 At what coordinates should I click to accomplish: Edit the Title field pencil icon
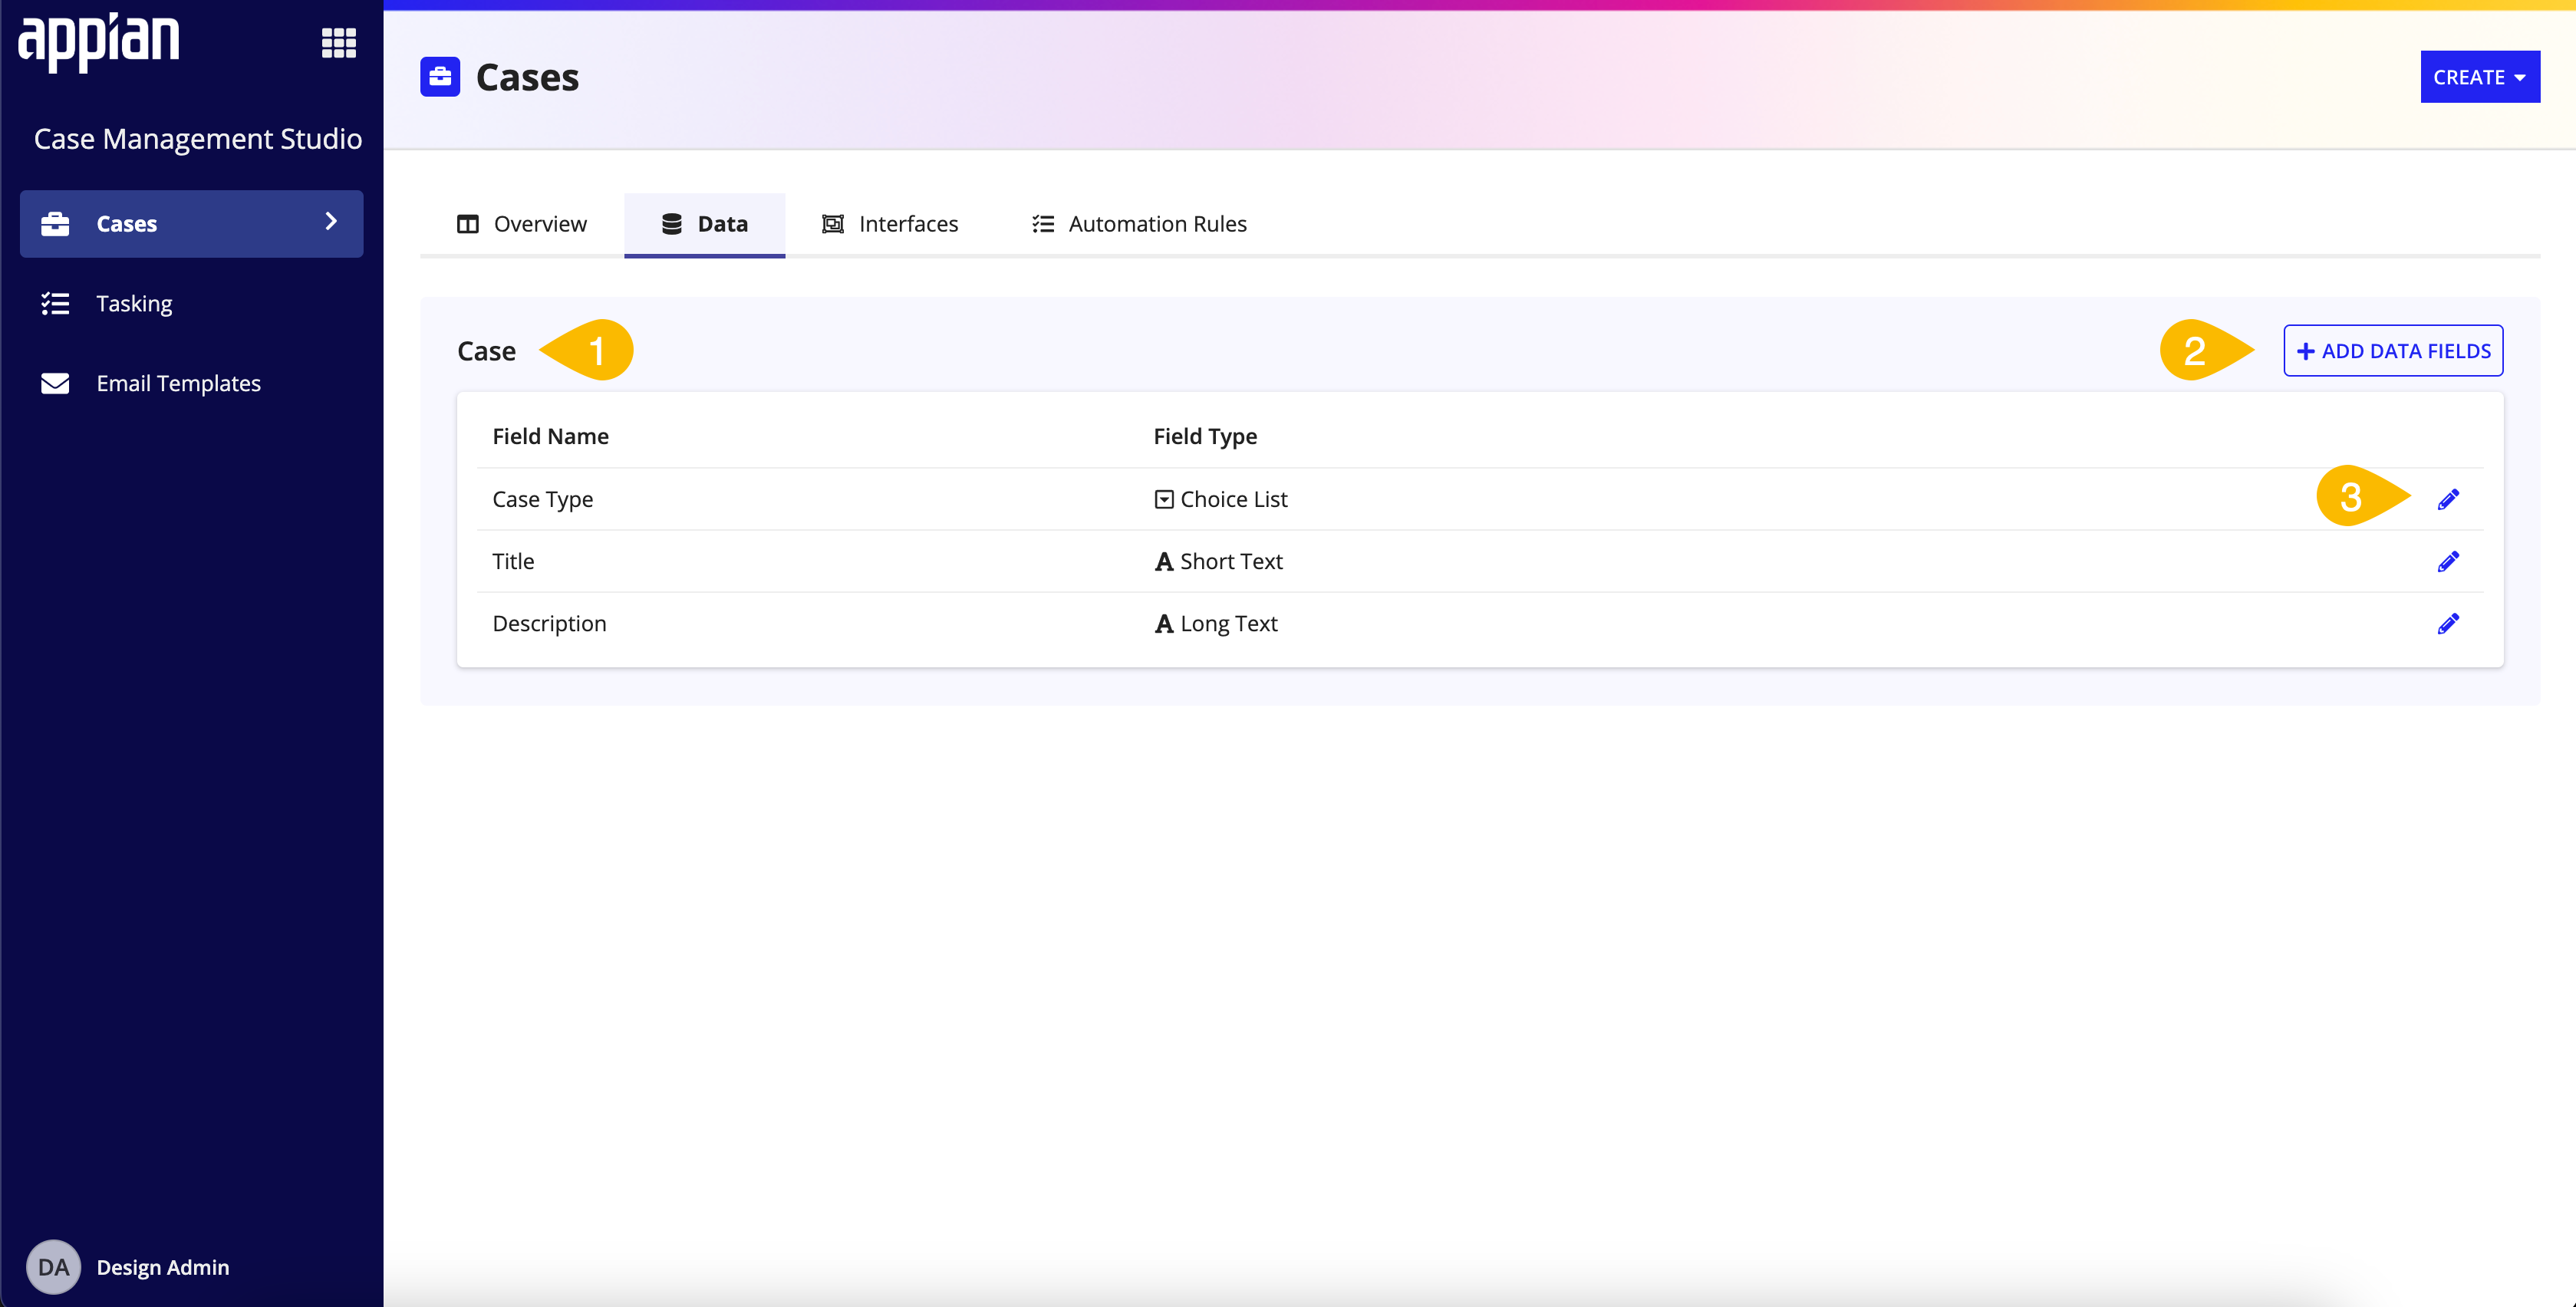[2447, 561]
